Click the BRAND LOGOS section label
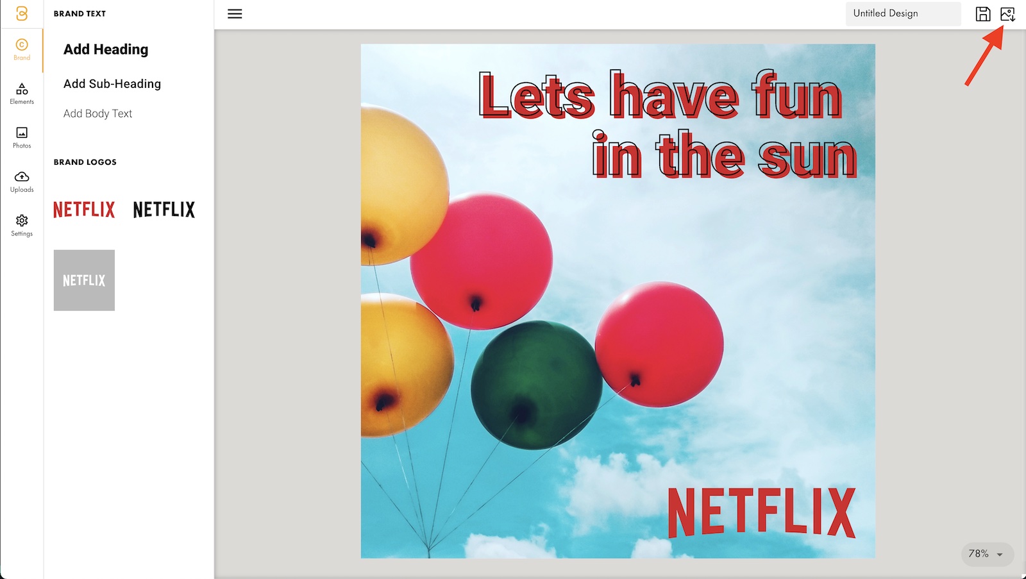The width and height of the screenshot is (1026, 579). [85, 162]
